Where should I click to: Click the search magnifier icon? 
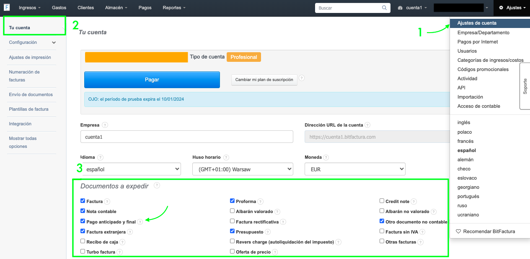tap(384, 8)
